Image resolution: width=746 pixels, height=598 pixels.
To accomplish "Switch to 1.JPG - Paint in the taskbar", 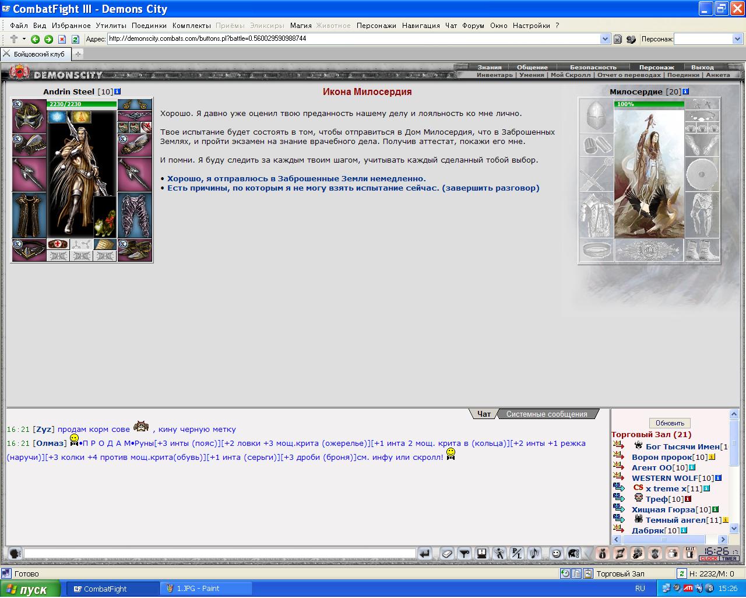I will point(205,589).
